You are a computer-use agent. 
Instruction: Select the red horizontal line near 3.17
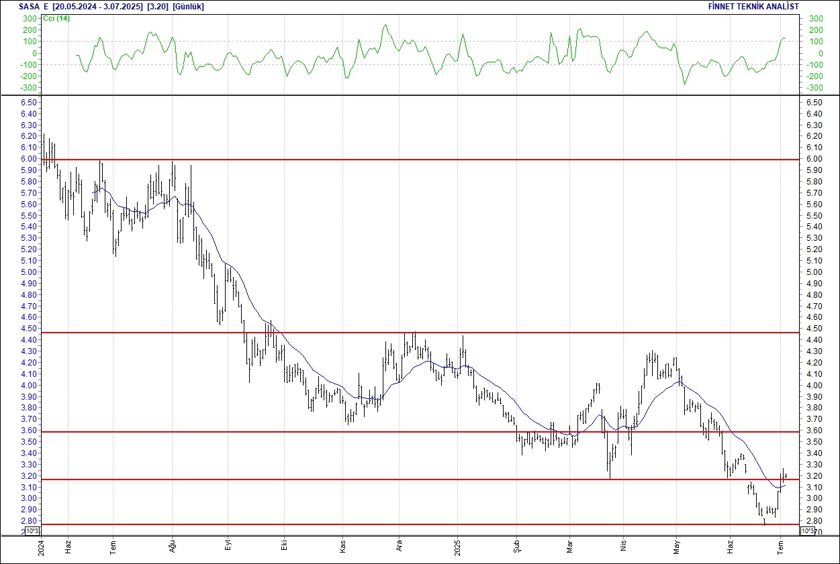click(420, 480)
